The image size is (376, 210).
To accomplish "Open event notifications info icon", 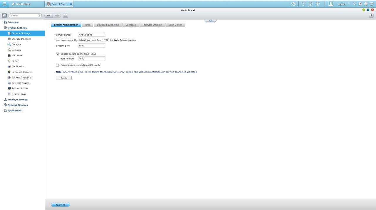I will (x=318, y=4).
